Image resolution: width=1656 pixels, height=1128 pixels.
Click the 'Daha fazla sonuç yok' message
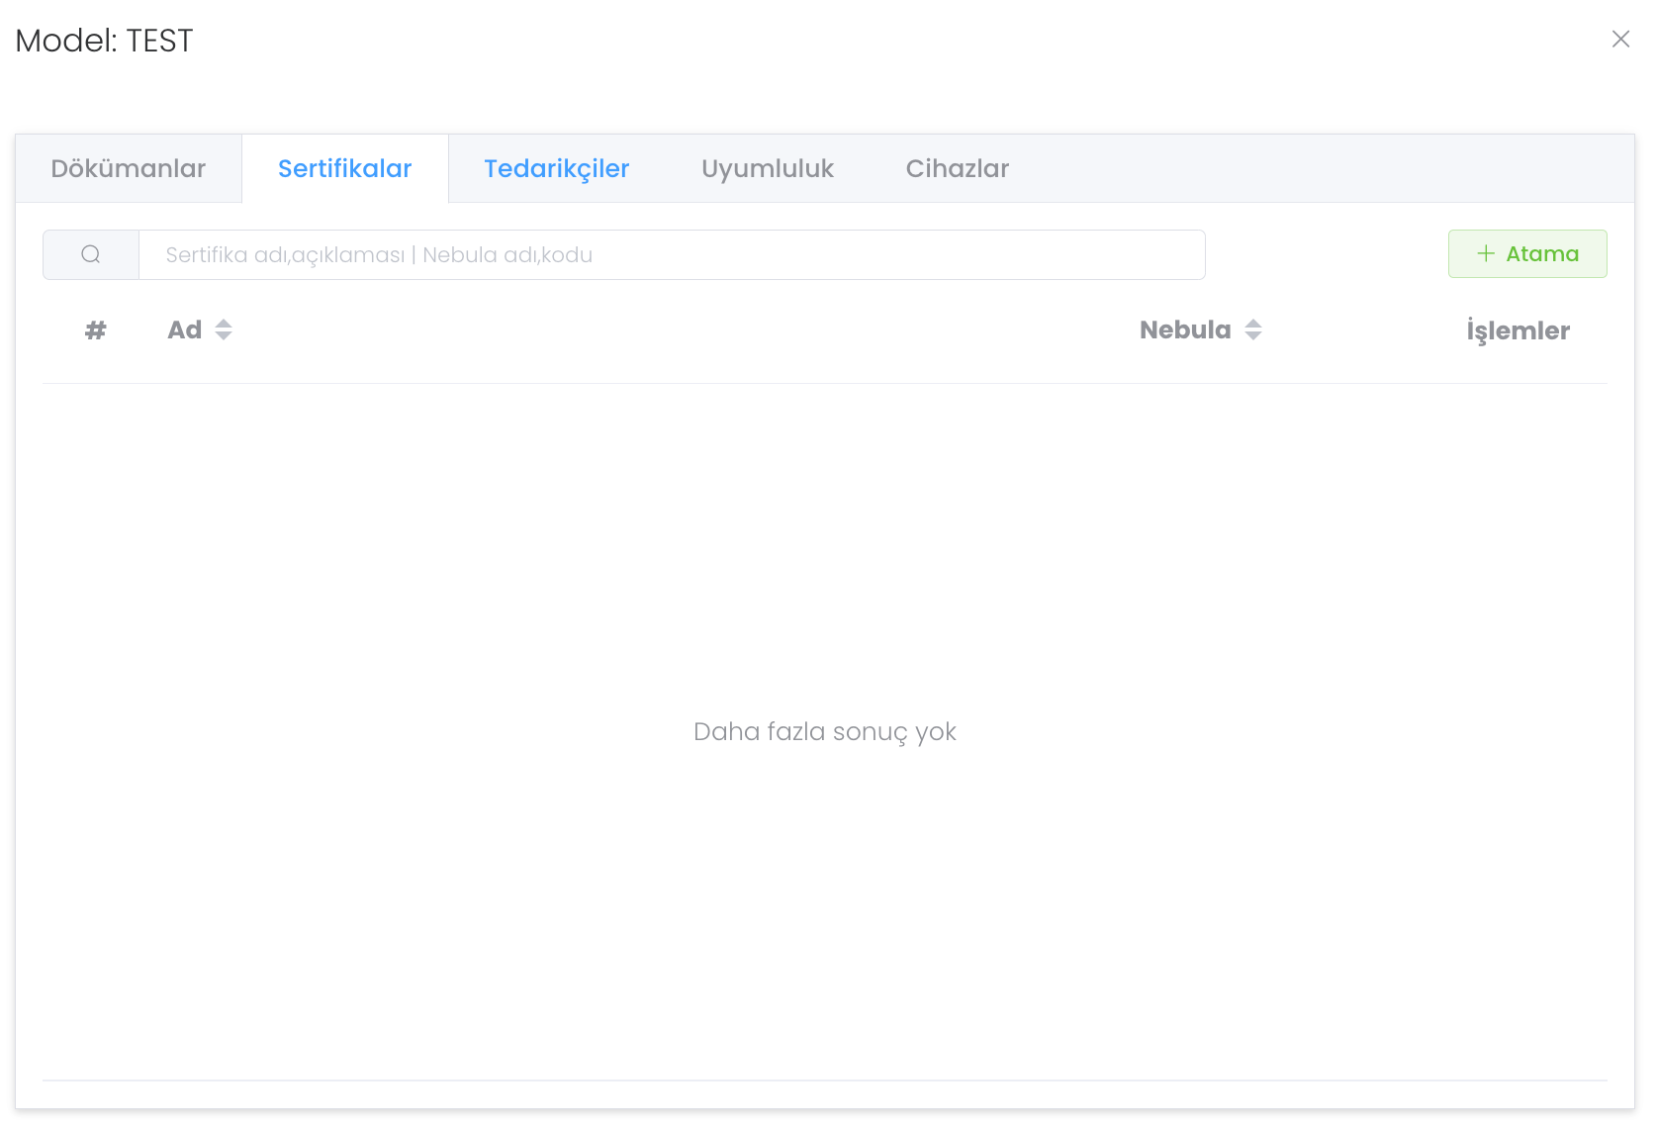pos(824,732)
